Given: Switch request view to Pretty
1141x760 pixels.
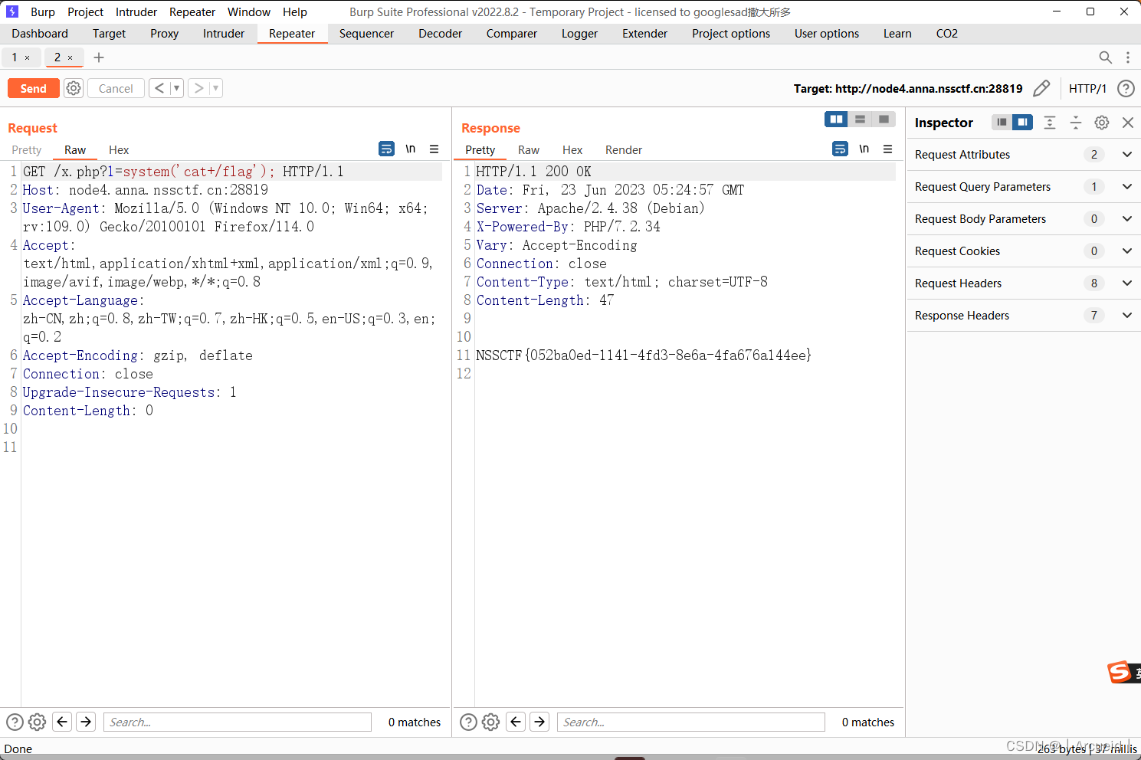Looking at the screenshot, I should [27, 150].
